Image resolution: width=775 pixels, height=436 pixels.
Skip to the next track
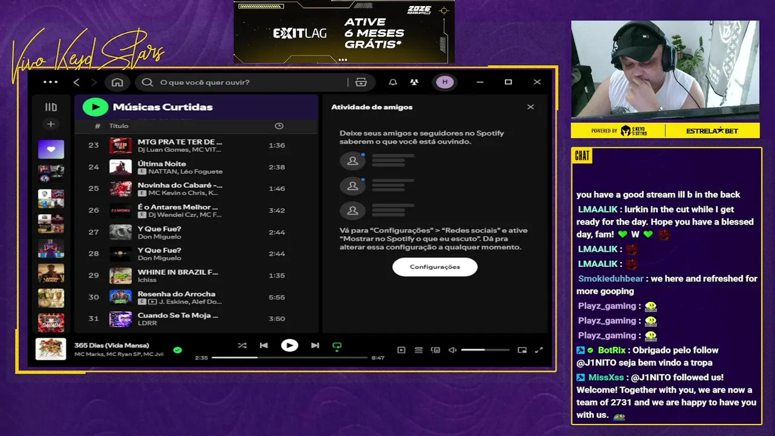315,345
